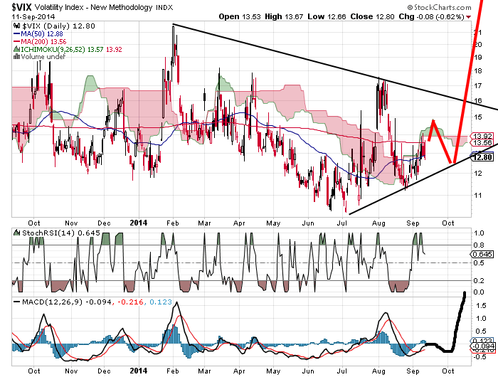Click the blue MACD histogram value 0.123
Viewport: 498px width, 377px height.
click(x=161, y=302)
